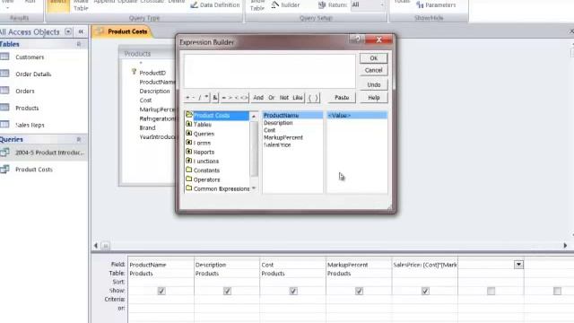Image resolution: width=574 pixels, height=323 pixels.
Task: Expand the Functions folder in builder tree
Action: tap(189, 161)
